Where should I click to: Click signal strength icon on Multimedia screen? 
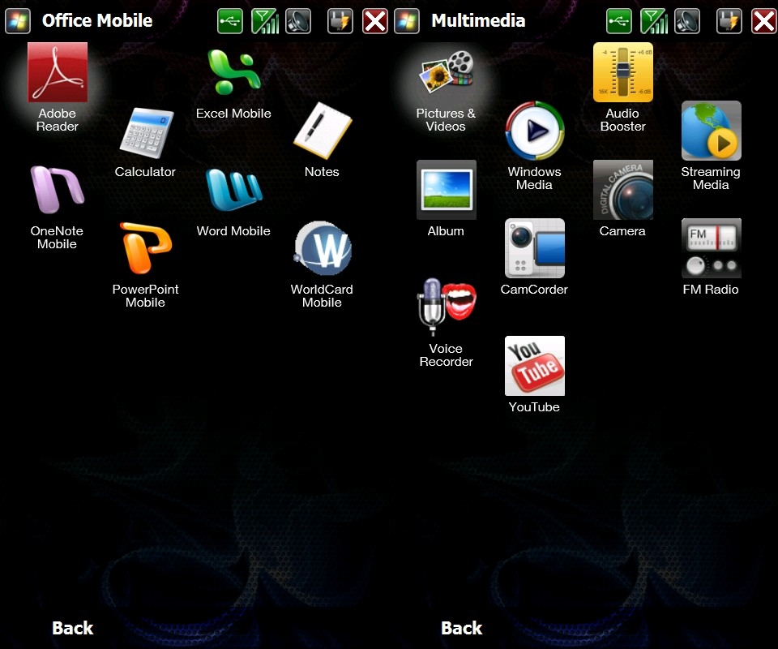pos(654,21)
